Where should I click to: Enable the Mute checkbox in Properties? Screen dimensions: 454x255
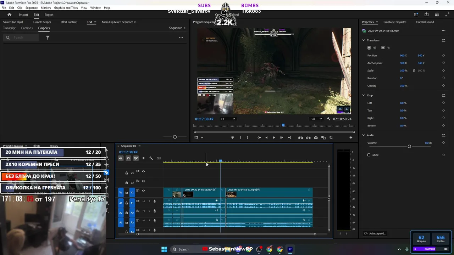coord(369,155)
